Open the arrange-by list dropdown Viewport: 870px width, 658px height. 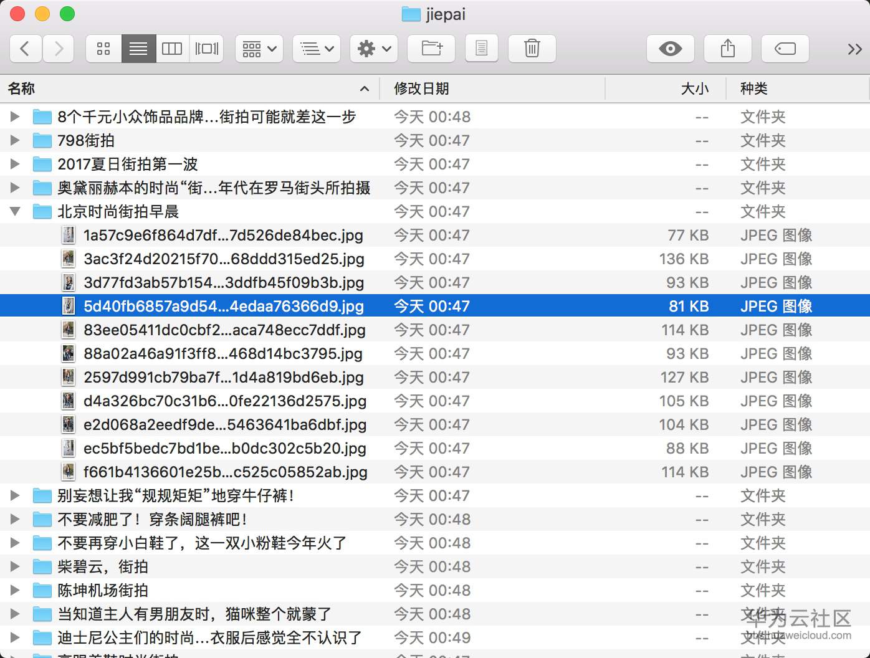pos(317,49)
